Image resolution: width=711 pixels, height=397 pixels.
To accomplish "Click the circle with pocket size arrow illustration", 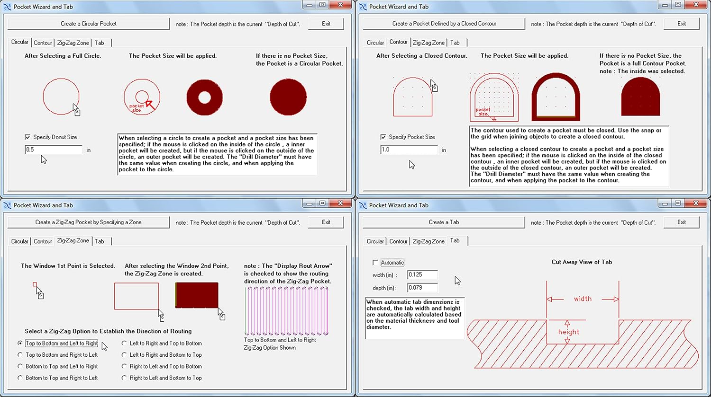I will pos(142,97).
